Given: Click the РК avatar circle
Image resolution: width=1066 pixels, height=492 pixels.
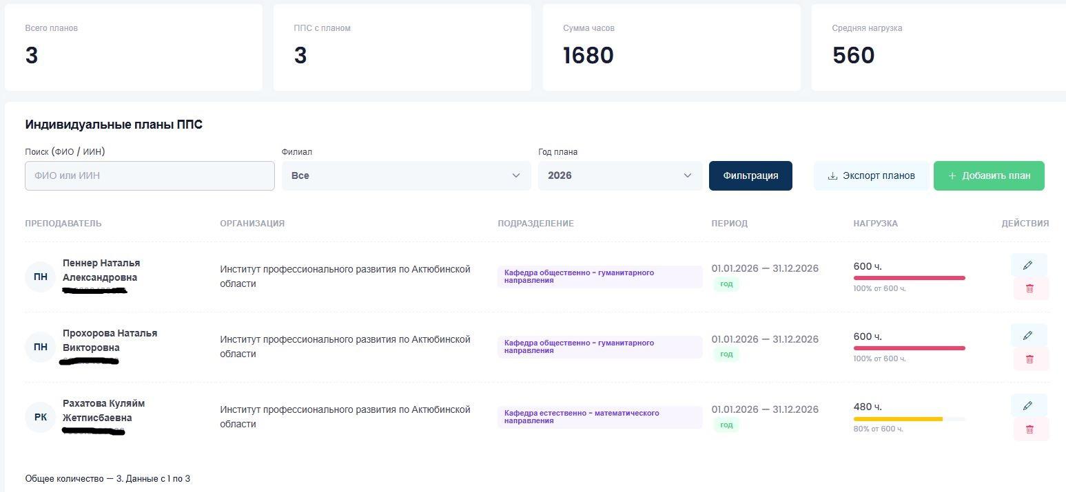Looking at the screenshot, I should pos(40,417).
